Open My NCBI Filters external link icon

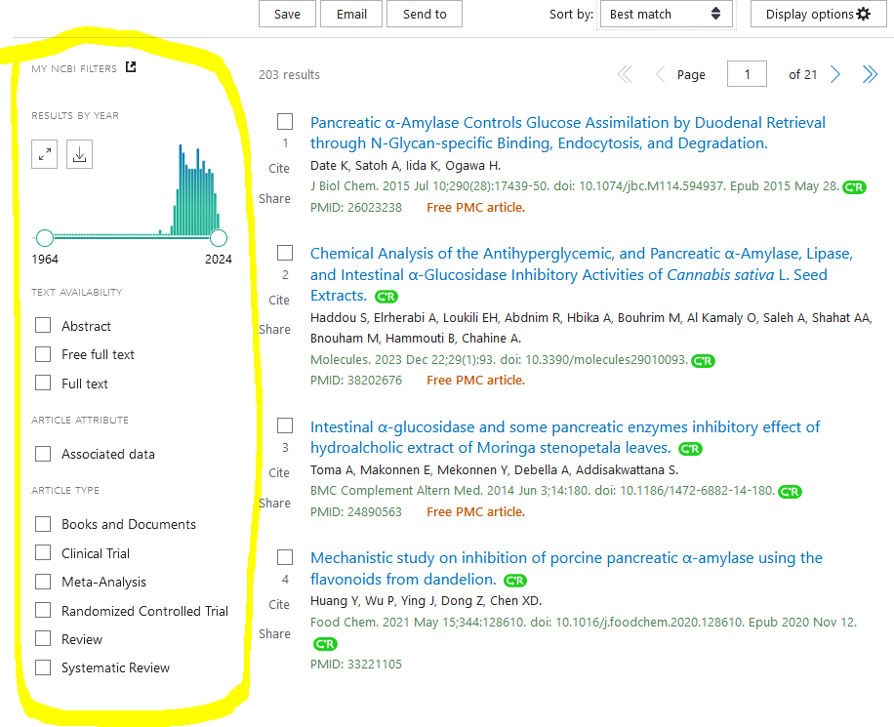tap(132, 67)
